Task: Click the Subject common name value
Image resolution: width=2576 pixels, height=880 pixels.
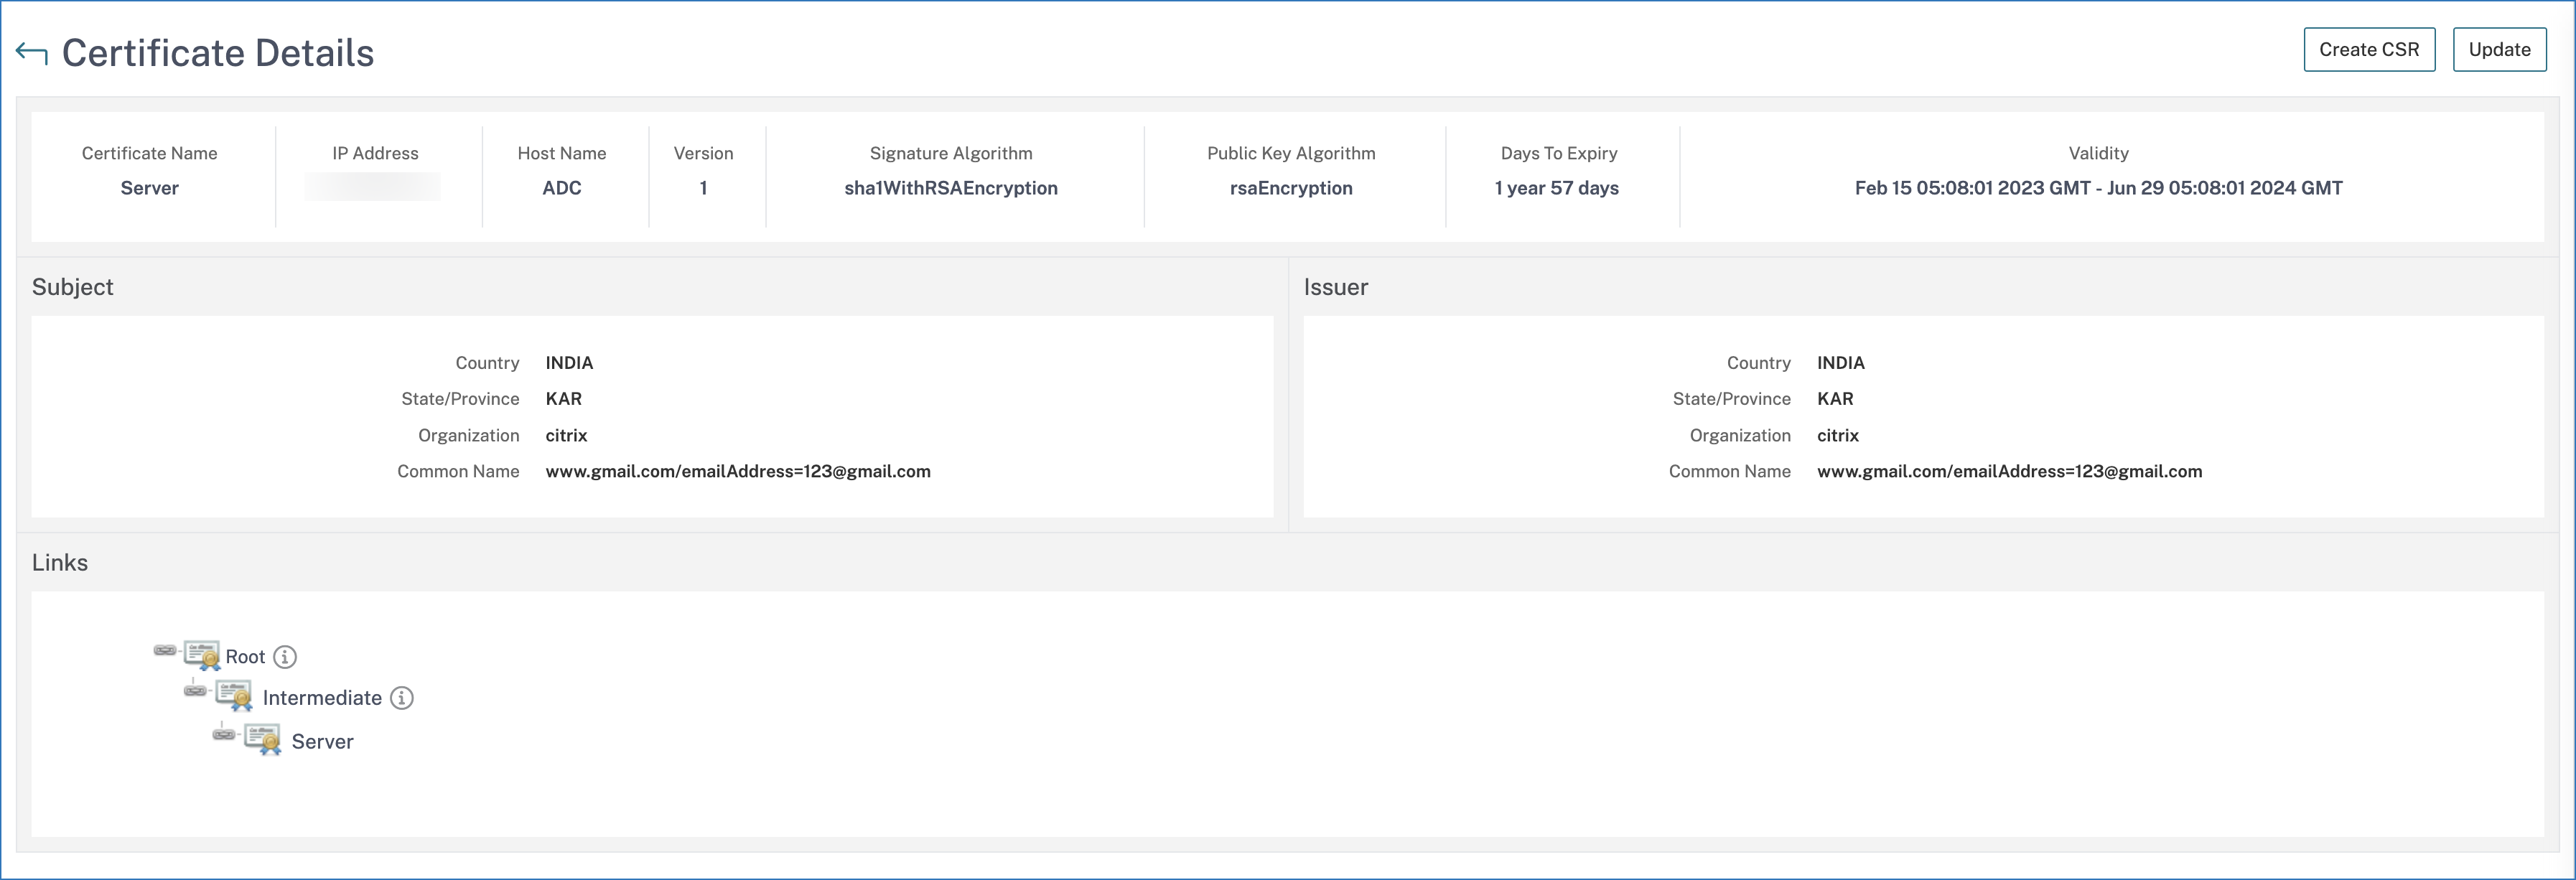Action: tap(738, 471)
